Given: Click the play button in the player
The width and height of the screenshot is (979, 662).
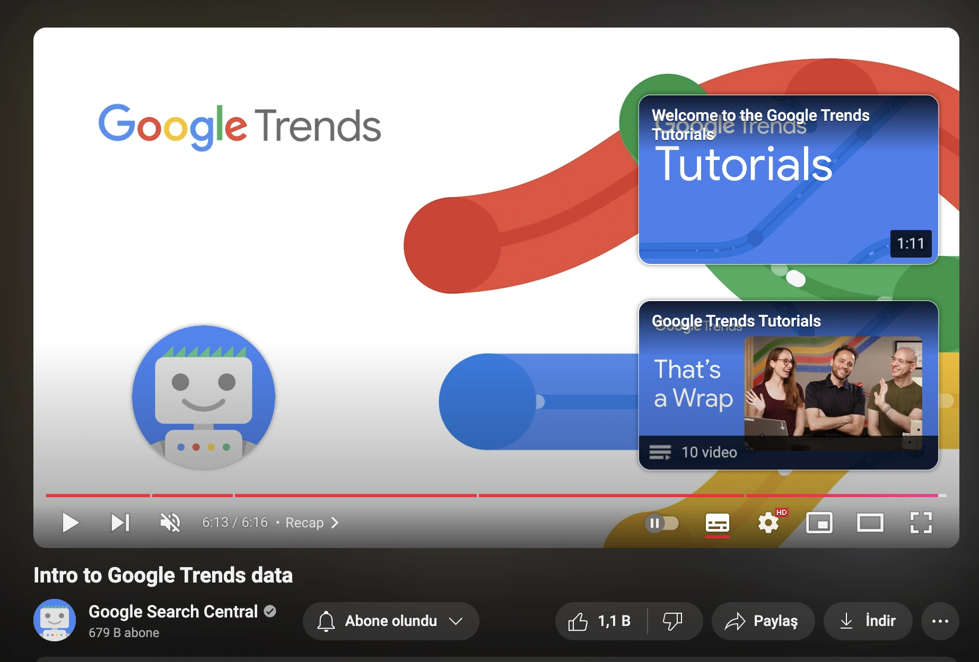Looking at the screenshot, I should pos(70,523).
